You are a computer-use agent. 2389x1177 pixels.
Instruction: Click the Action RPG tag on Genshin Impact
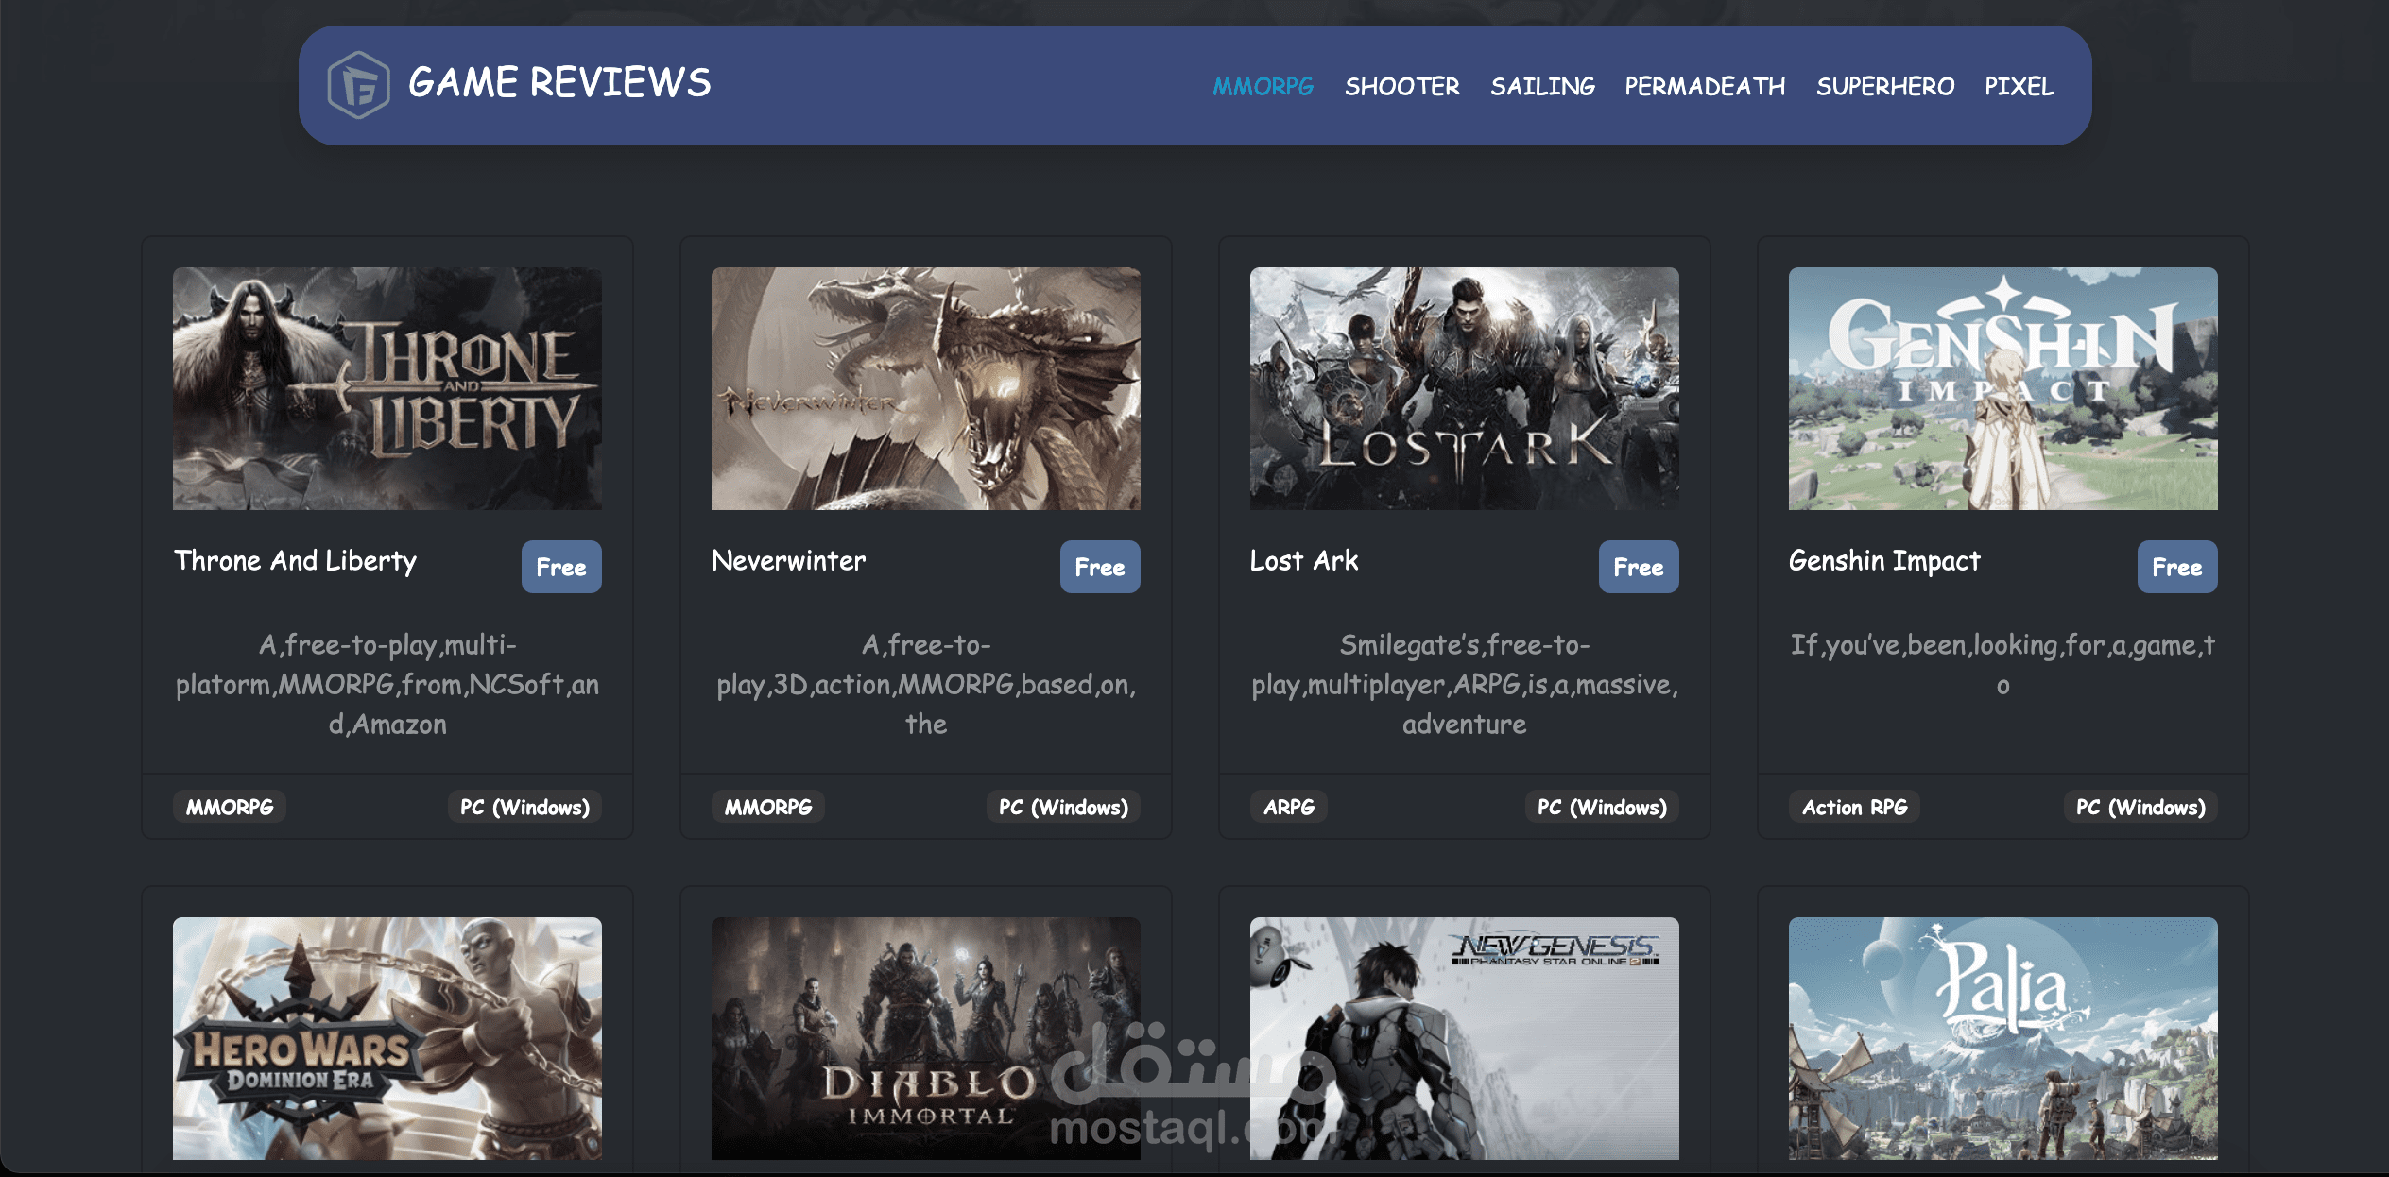(x=1853, y=807)
